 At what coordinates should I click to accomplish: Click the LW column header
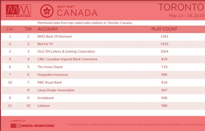point(10,29)
